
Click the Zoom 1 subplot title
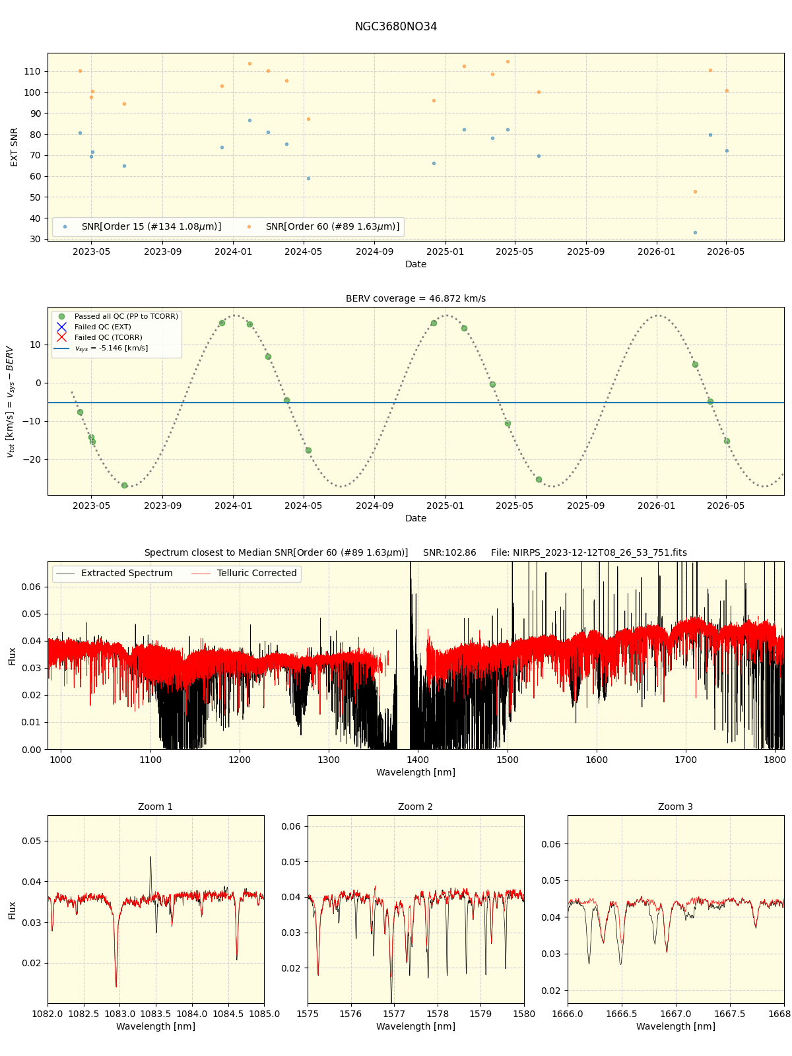tap(156, 807)
